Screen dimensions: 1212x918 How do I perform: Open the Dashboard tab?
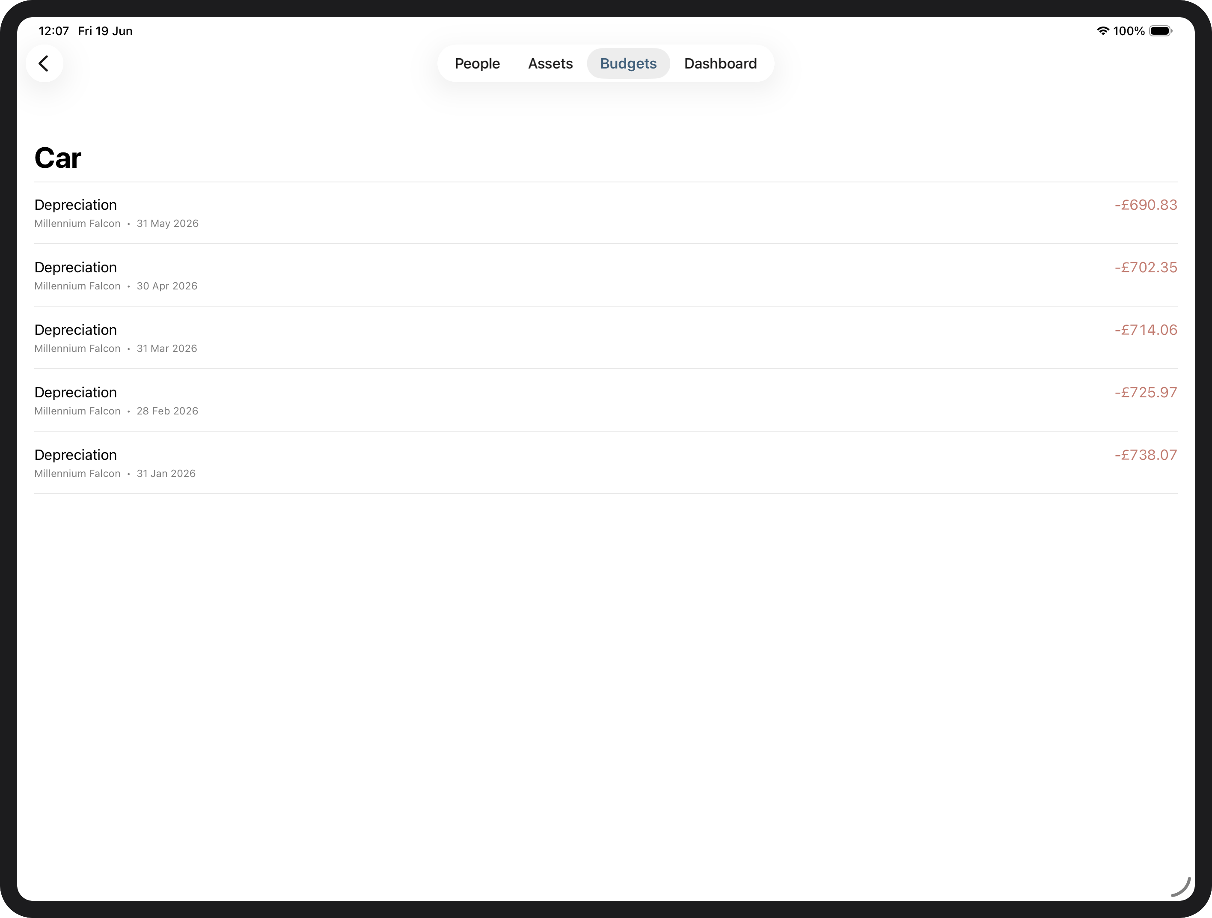(x=720, y=63)
